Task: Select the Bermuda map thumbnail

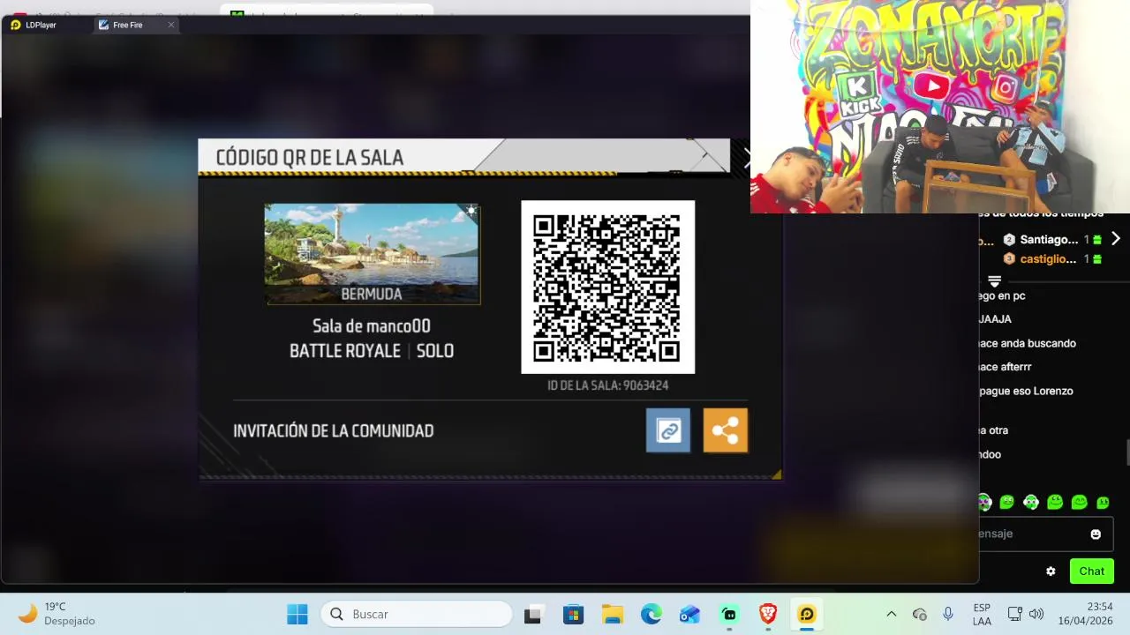Action: pos(373,254)
